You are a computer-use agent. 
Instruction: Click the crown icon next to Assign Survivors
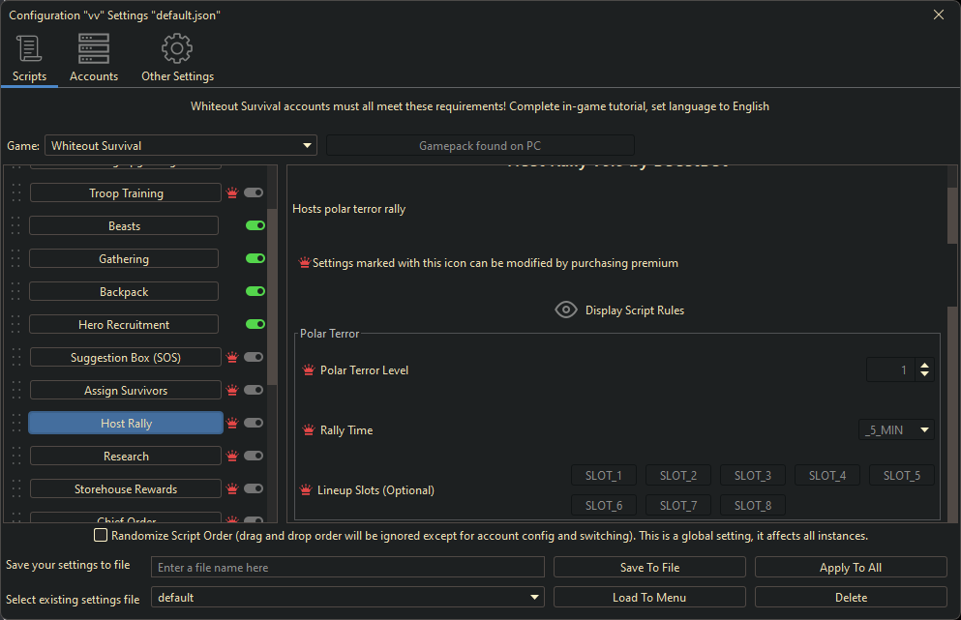(x=232, y=390)
